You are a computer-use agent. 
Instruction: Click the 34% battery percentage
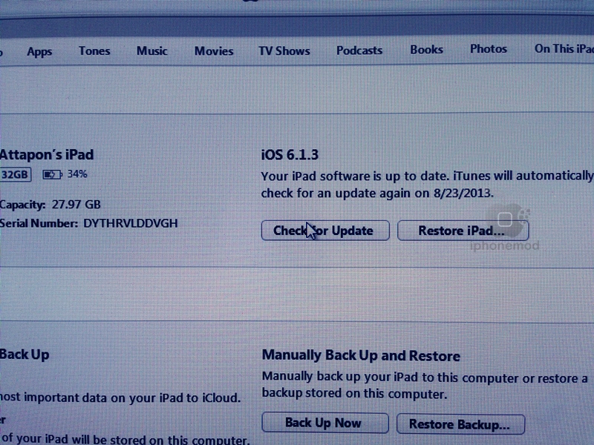77,174
